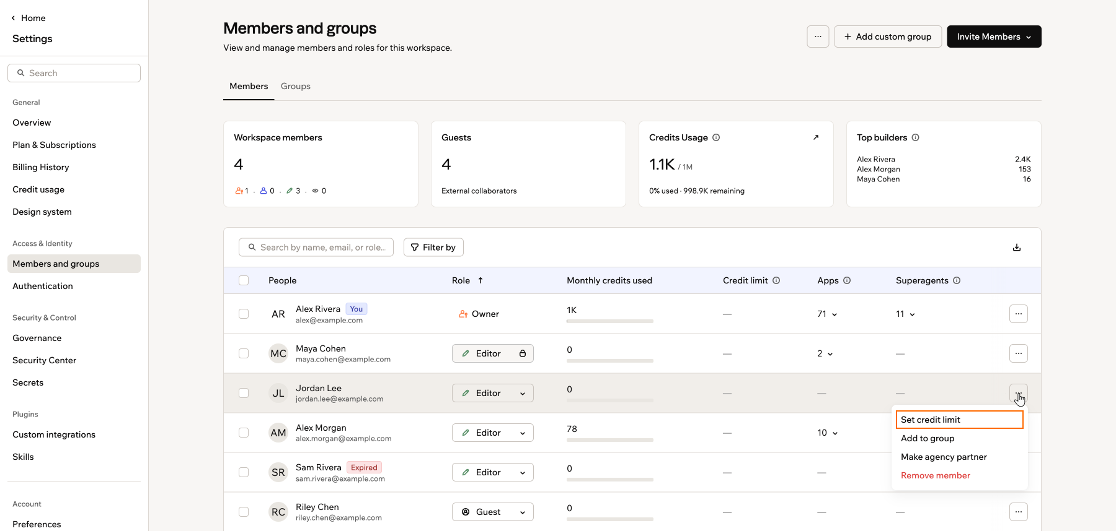
Task: Open the row actions menu for Maya Cohen
Action: [x=1019, y=353]
